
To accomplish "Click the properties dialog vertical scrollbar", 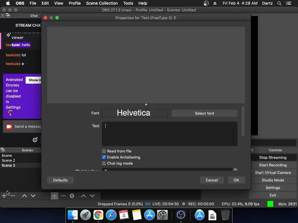I will coord(243,121).
